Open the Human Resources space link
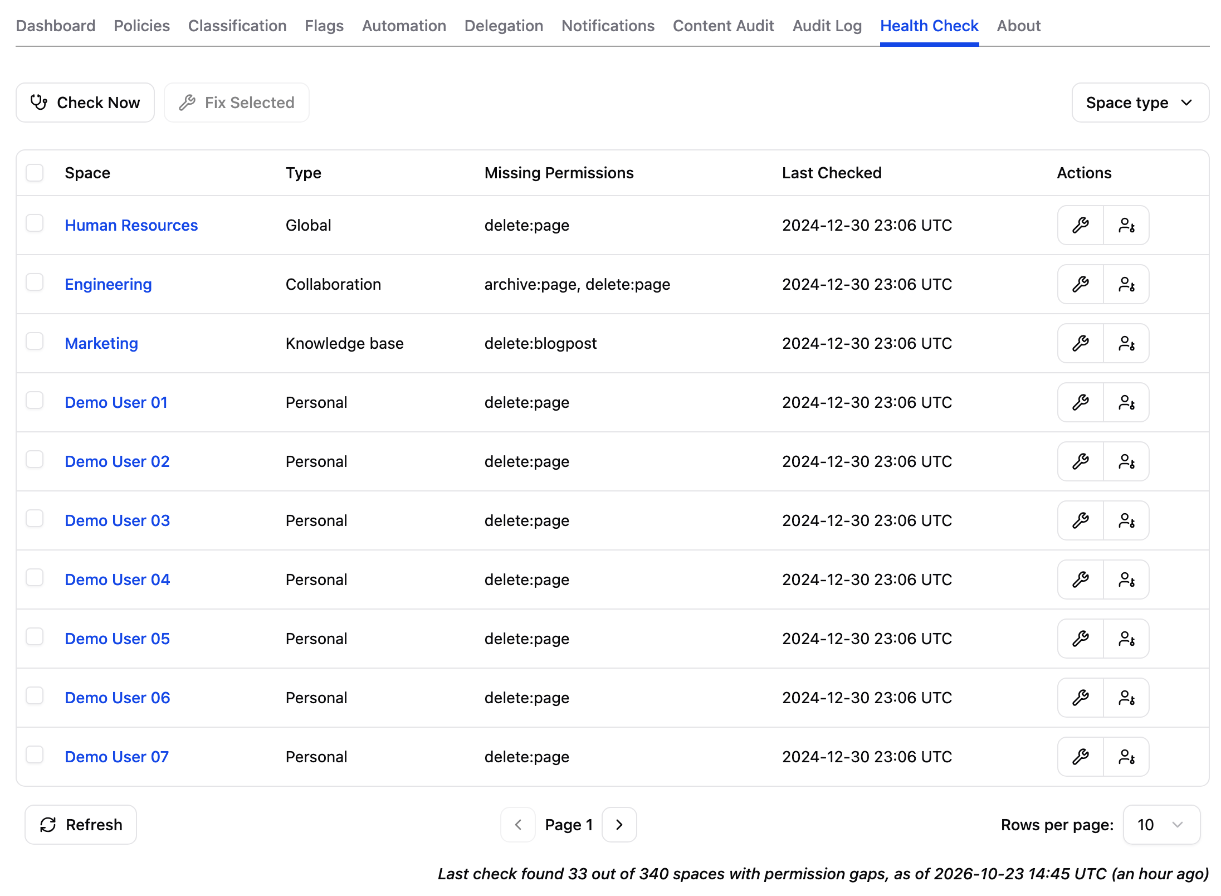This screenshot has width=1221, height=896. point(131,225)
